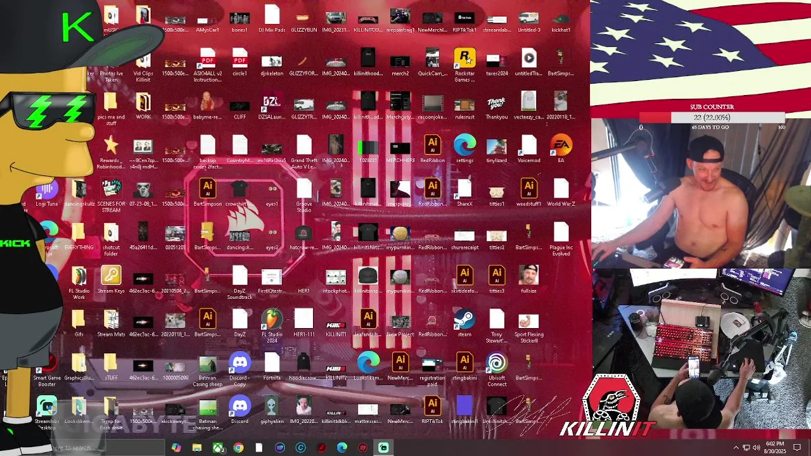Show hidden system tray icons
The image size is (811, 456).
tap(736, 448)
